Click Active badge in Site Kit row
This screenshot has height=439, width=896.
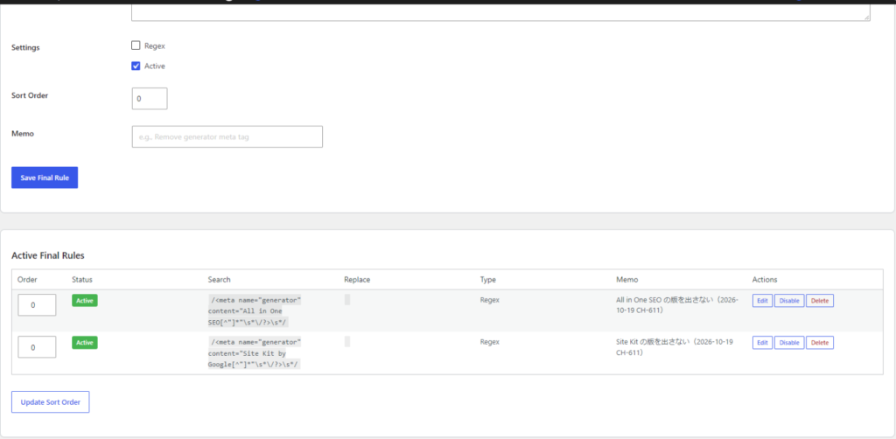[x=85, y=343]
